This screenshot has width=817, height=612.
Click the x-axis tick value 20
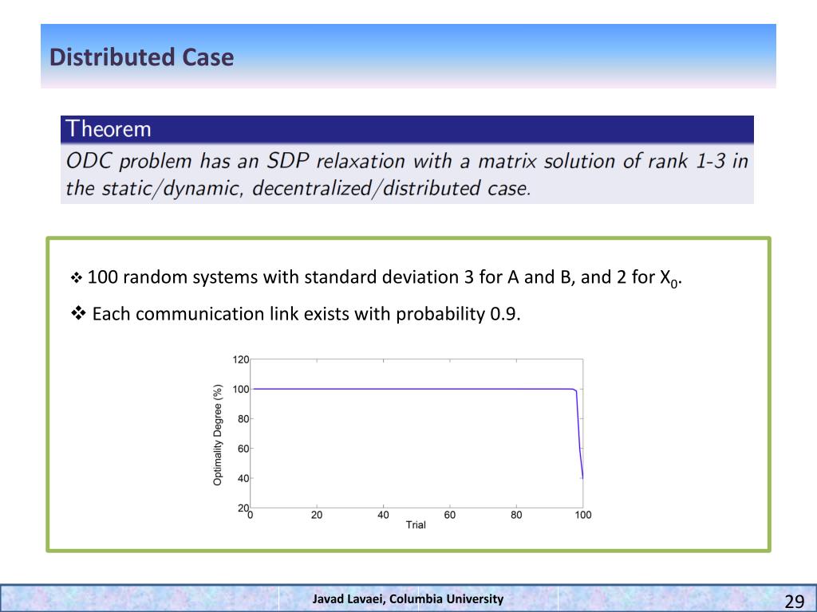pos(317,516)
